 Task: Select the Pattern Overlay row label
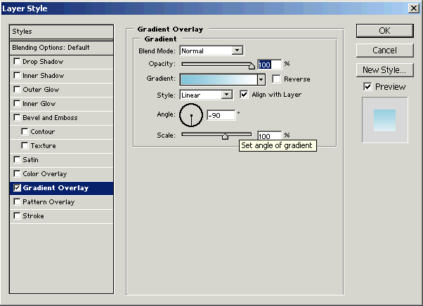[48, 201]
